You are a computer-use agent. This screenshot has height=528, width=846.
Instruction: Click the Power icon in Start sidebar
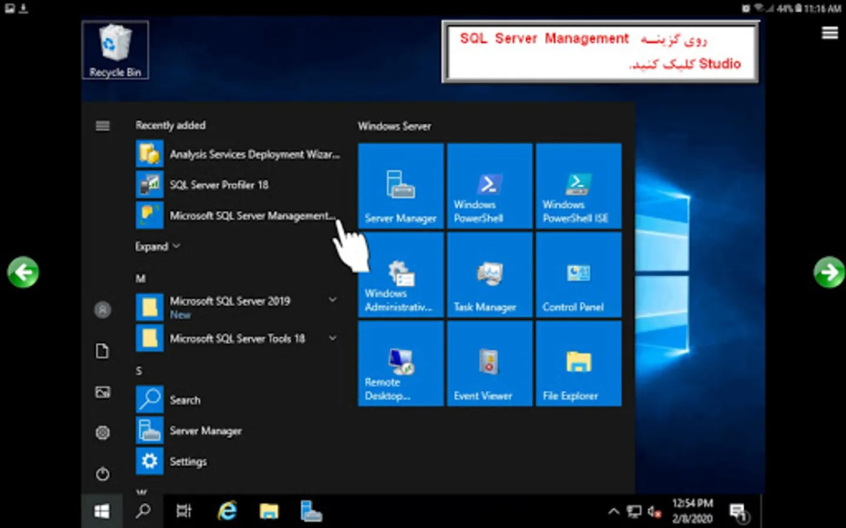pyautogui.click(x=103, y=474)
